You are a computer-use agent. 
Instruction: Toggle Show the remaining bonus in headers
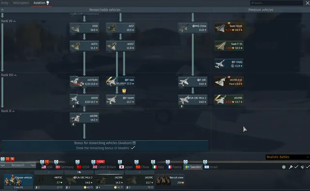point(133,148)
